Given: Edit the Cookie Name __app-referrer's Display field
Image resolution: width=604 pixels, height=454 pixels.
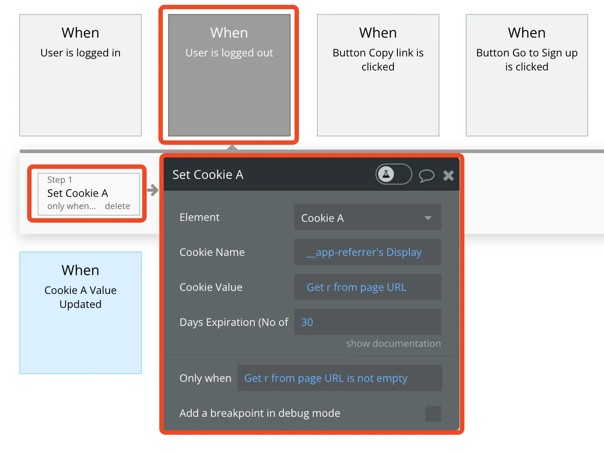Looking at the screenshot, I should tap(367, 252).
